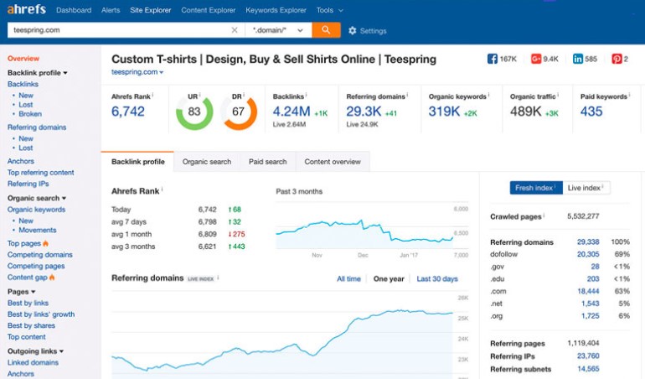Select the Fresh index toggle
Image resolution: width=645 pixels, height=379 pixels.
[536, 188]
